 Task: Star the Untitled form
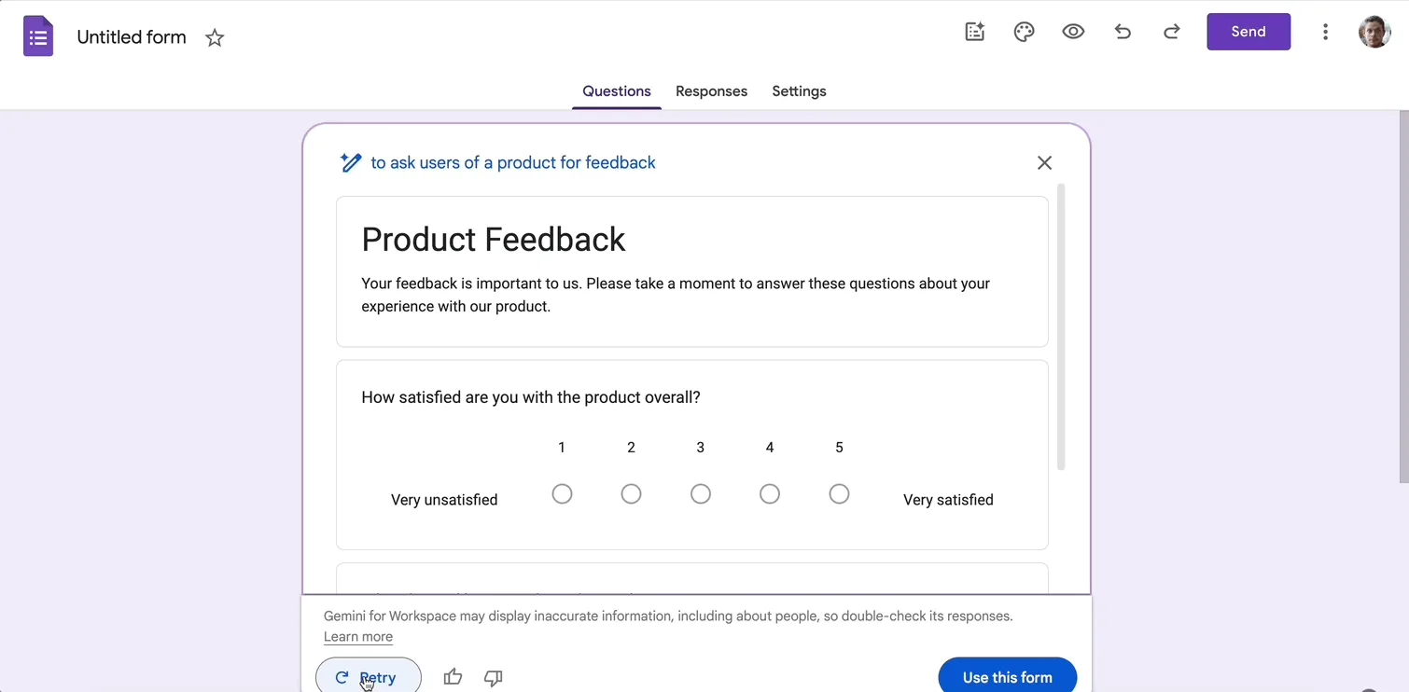pyautogui.click(x=215, y=37)
